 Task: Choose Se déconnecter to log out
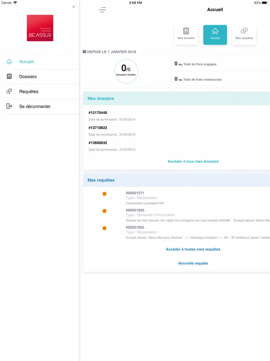point(35,106)
